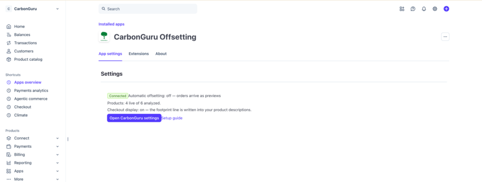Click Open CarbonGuru settings button
Image resolution: width=482 pixels, height=182 pixels.
click(134, 118)
